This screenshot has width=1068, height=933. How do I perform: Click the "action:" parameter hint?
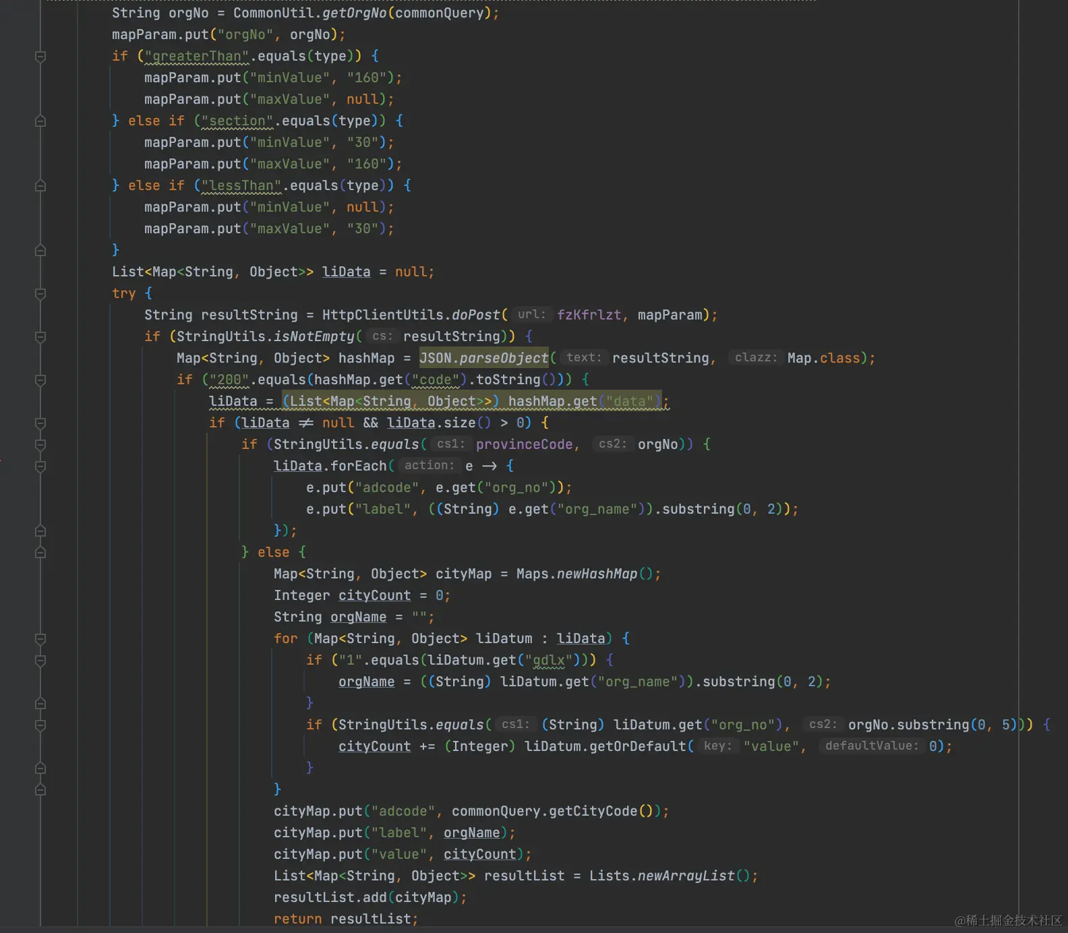[x=429, y=466]
